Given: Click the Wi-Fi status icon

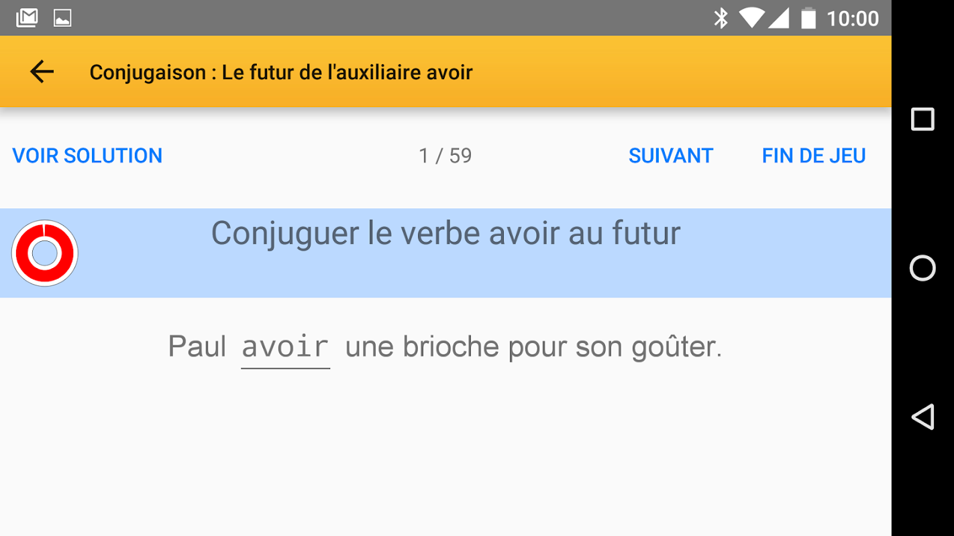Looking at the screenshot, I should (751, 18).
